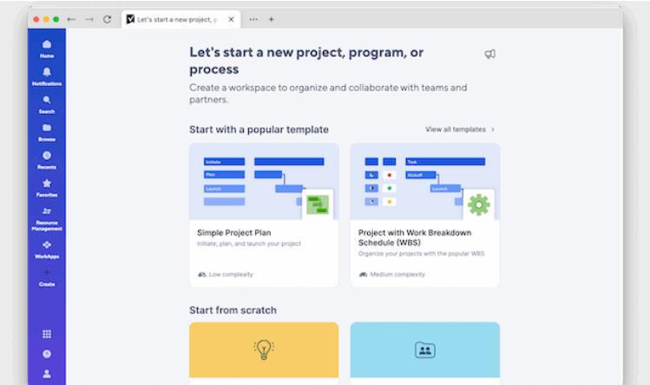Open the account profile icon
Image resolution: width=650 pixels, height=385 pixels.
tap(47, 374)
